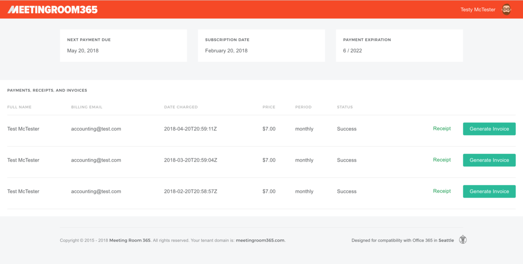Click the Price column header

click(269, 107)
